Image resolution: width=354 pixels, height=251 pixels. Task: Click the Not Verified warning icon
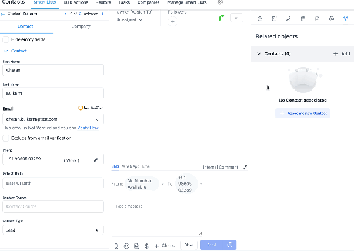point(81,108)
